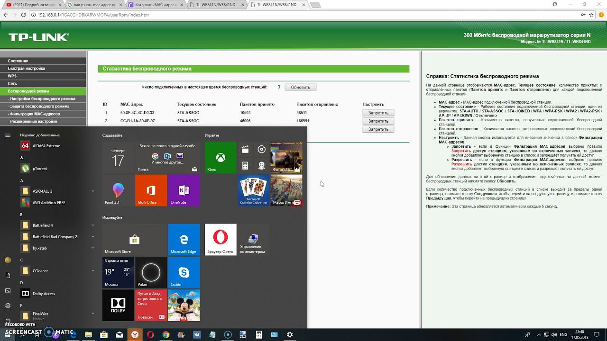Open the Skype tile
Viewport: 607px width, 341px height.
[x=184, y=273]
